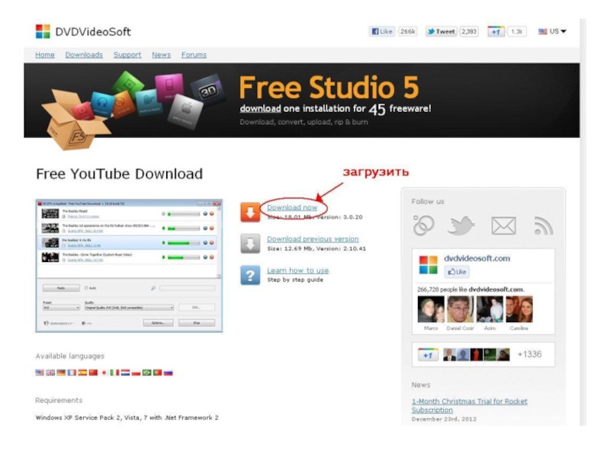
Task: Click the Google +1 button in header
Action: (x=496, y=31)
